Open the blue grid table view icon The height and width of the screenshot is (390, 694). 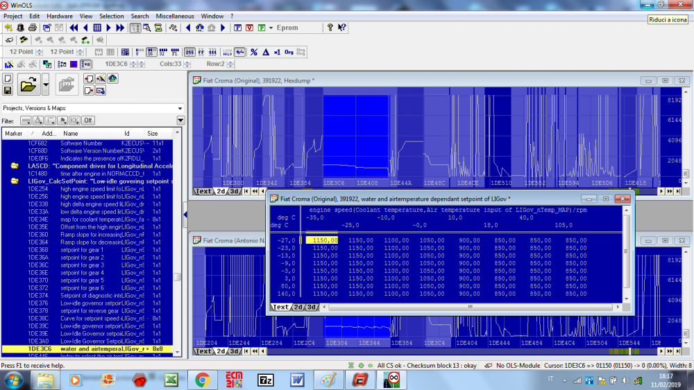[x=97, y=28]
